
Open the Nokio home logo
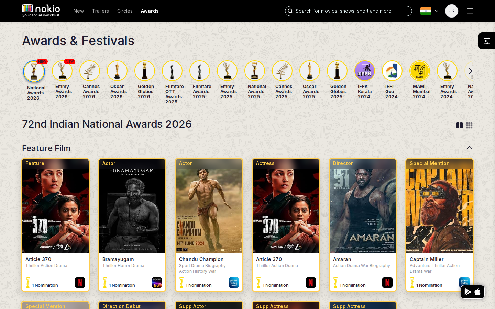coord(41,11)
